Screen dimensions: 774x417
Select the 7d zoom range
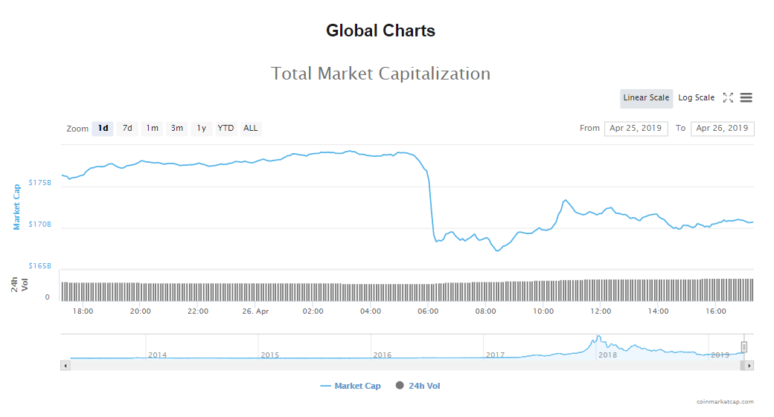point(127,129)
